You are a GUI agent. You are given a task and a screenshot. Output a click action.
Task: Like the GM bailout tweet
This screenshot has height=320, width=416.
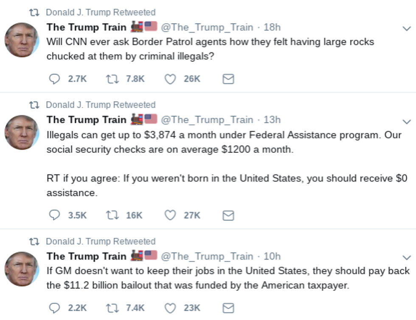click(170, 308)
